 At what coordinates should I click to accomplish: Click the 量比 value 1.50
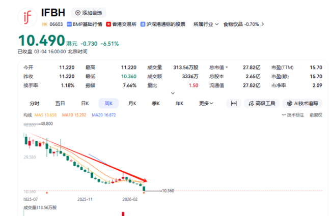[194, 85]
